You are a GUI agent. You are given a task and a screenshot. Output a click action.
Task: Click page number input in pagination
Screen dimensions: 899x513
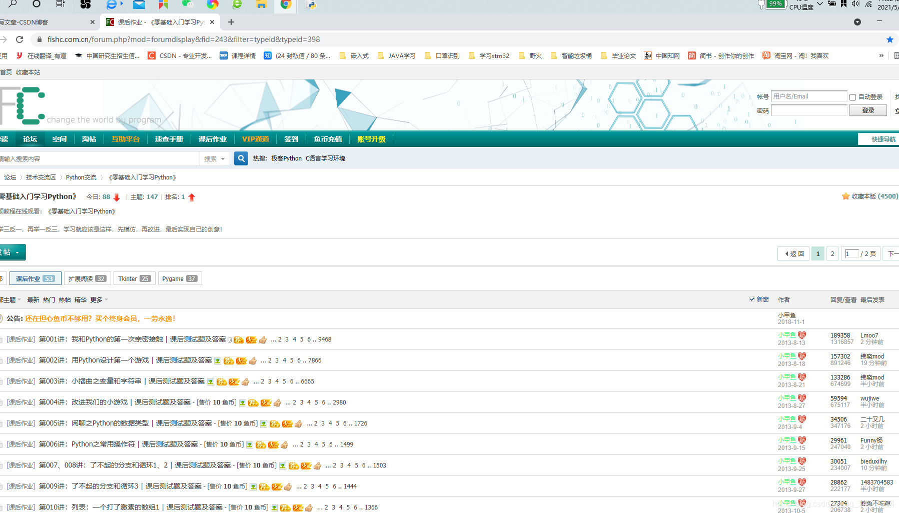coord(851,253)
